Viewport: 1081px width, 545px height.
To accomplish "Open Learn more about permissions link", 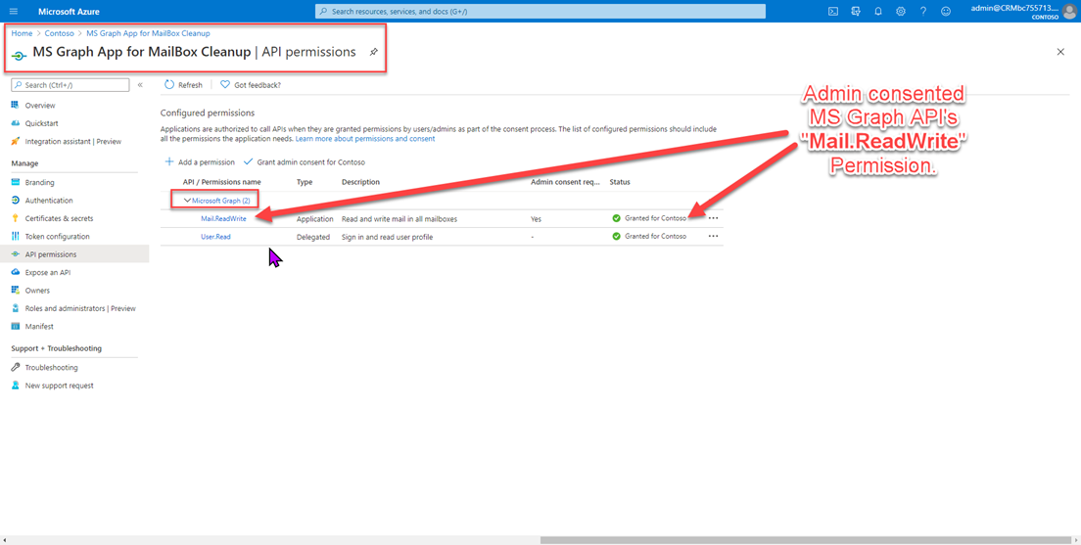I will point(365,139).
